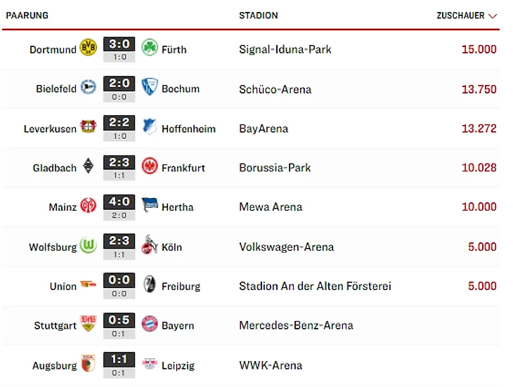Open the Stuttgart vs Bayern 0:5 result
Screen dimensions: 513x387
[x=119, y=321]
